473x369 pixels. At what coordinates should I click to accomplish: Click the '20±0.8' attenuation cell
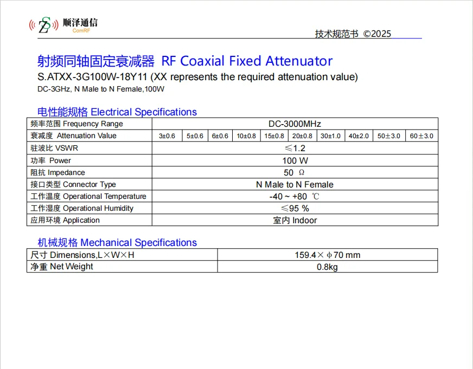pyautogui.click(x=302, y=136)
